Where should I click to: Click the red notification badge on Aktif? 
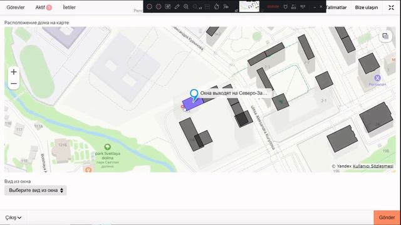click(49, 7)
